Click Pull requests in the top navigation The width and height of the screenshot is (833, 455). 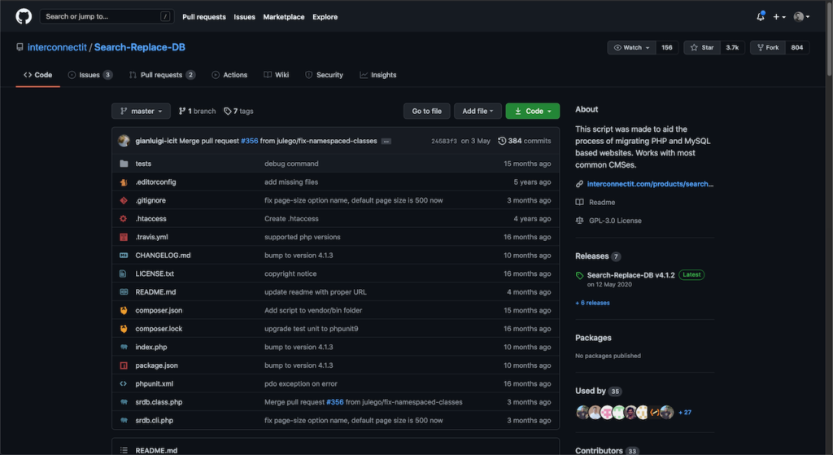(204, 17)
